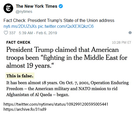Click the 5:39 AM - Feb 6, 2019 timestamp

[38, 33]
